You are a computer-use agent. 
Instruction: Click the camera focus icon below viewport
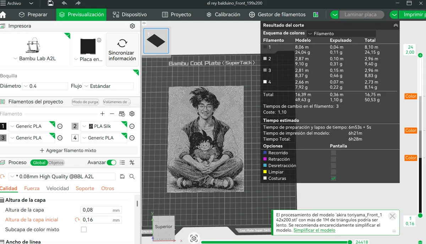pos(194,238)
